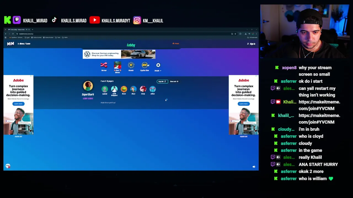
Task: Open the All Bookmarks folder
Action: coord(252,37)
